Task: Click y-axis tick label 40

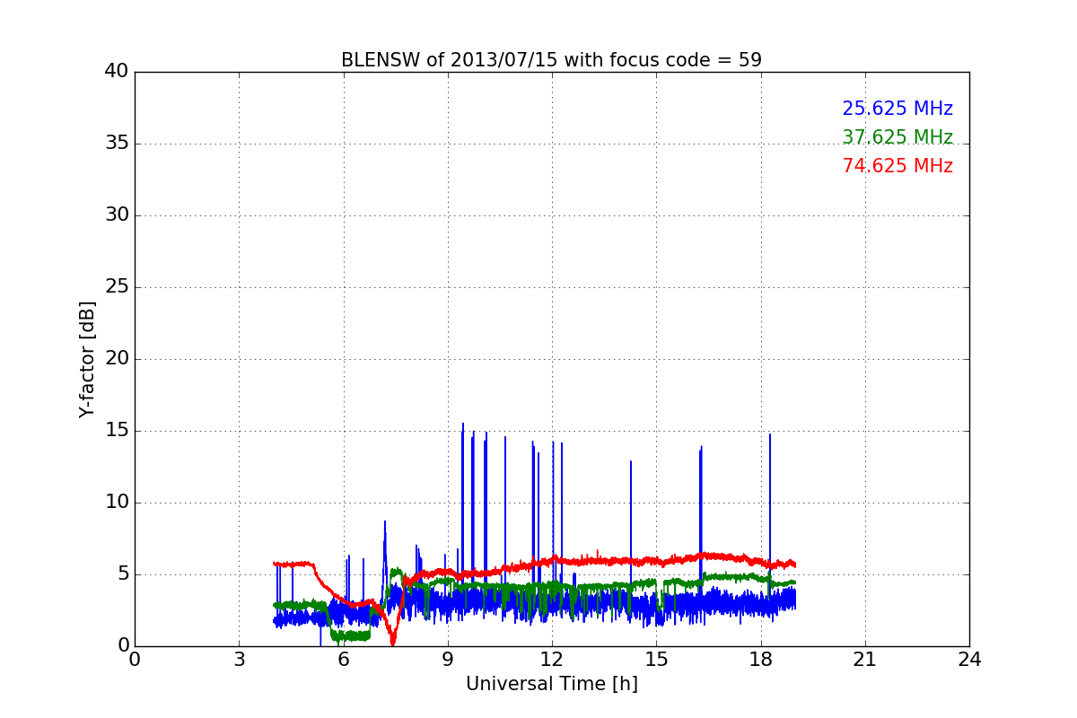Action: click(117, 72)
